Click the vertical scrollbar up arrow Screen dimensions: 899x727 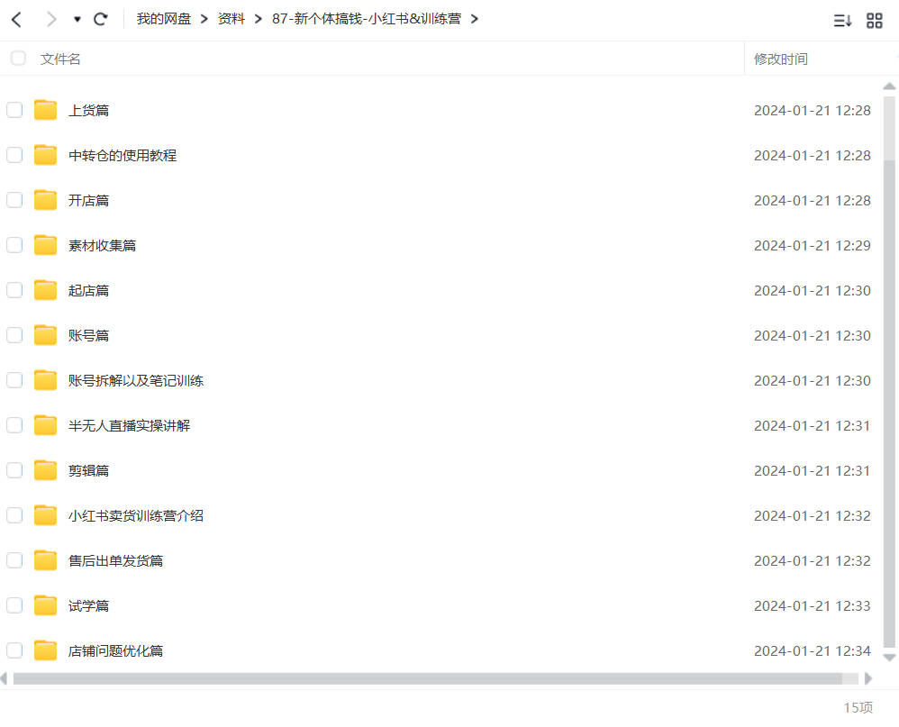889,86
